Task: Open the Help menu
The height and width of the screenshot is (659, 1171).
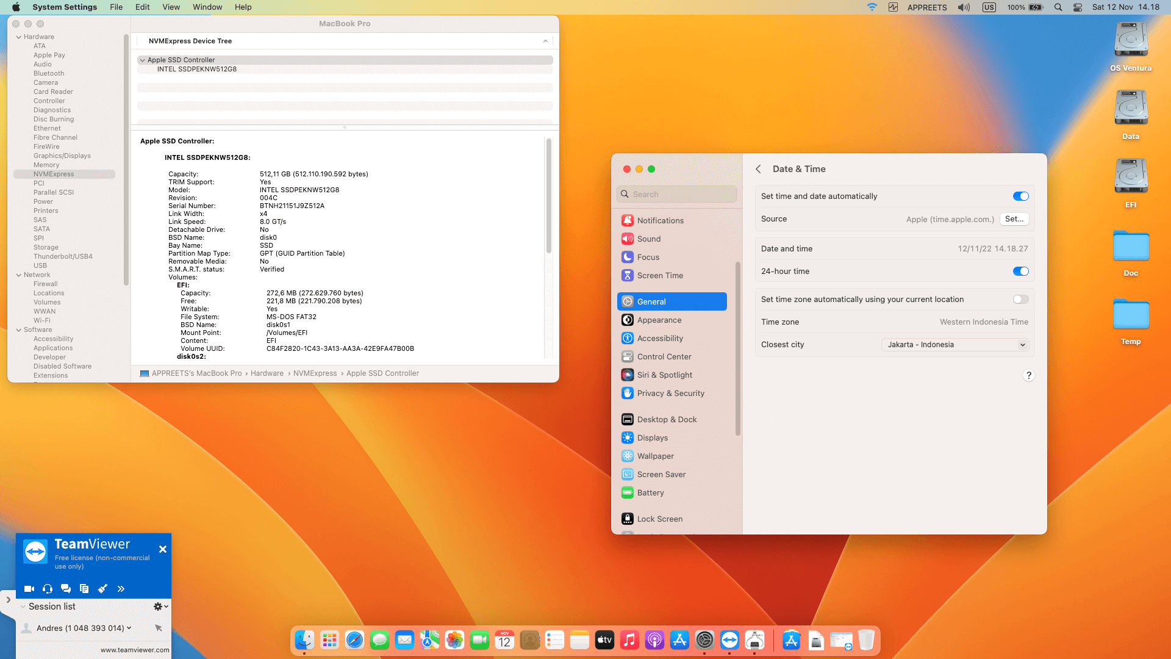Action: 243,7
